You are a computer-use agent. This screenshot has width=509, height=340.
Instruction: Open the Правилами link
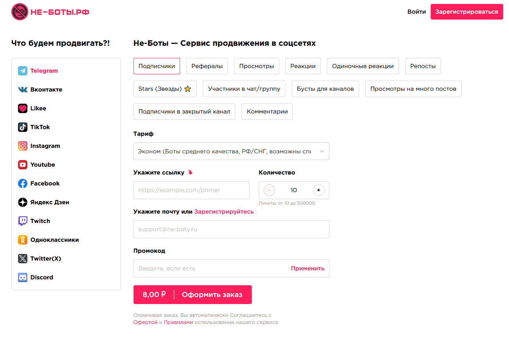click(x=179, y=322)
